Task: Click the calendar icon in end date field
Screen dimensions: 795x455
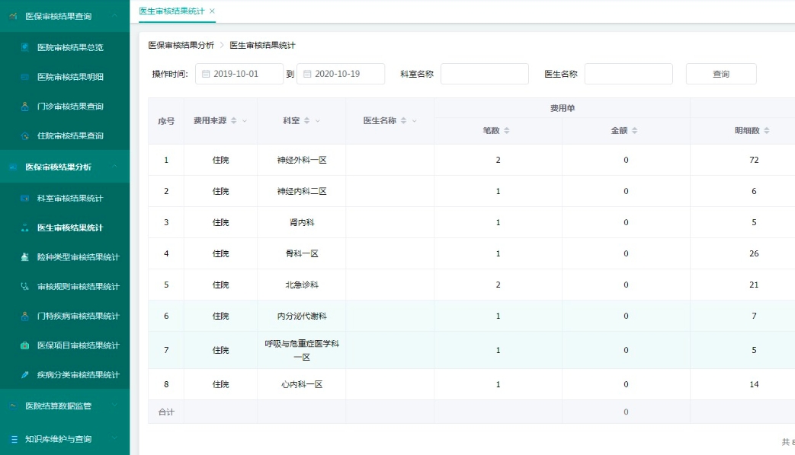Action: tap(307, 74)
